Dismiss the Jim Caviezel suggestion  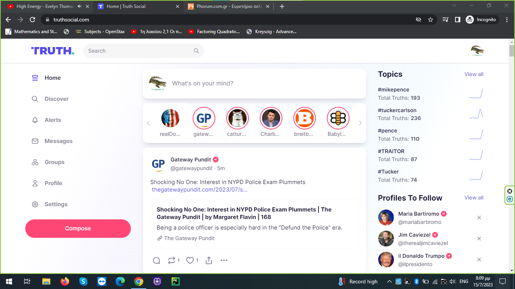pos(479,239)
